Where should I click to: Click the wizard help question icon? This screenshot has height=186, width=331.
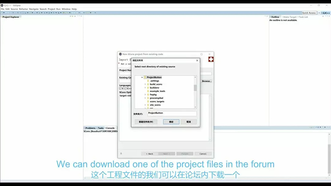coord(121,154)
